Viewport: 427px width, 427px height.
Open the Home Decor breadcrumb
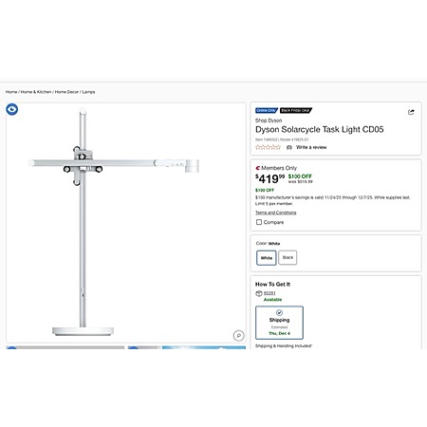coord(66,92)
